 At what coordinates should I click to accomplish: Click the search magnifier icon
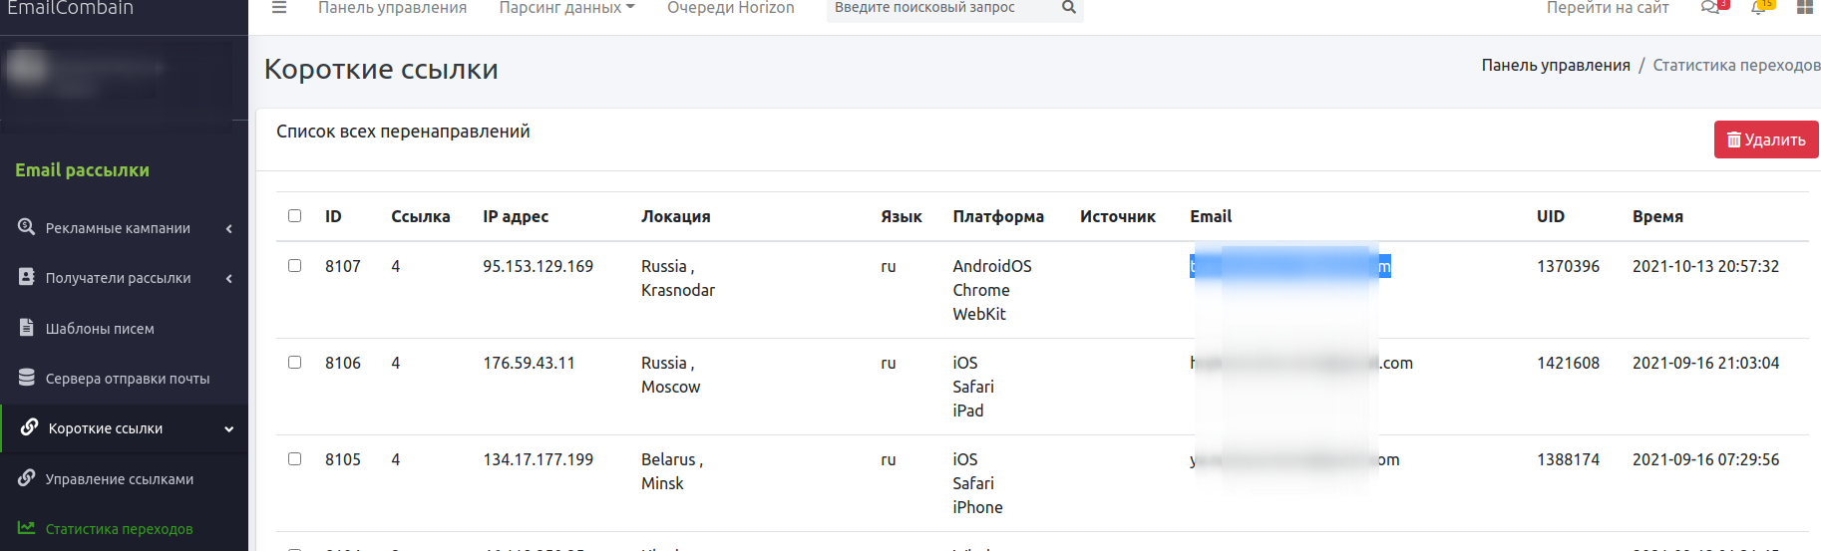point(1068,8)
